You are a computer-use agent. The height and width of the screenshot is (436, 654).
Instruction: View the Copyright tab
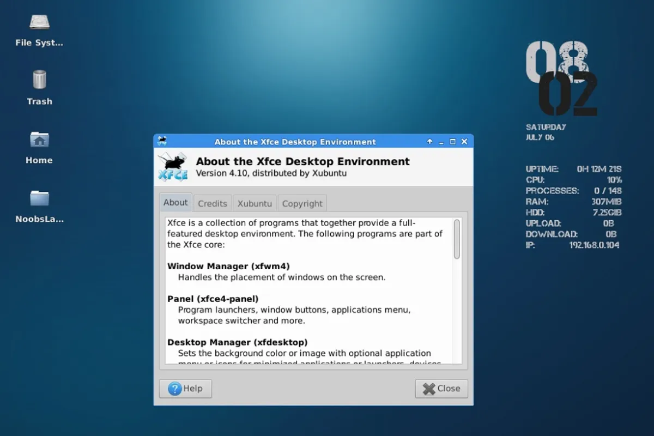pyautogui.click(x=302, y=203)
